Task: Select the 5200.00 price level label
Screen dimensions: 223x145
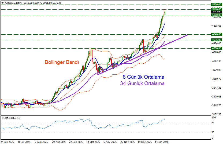Action: pos(216,5)
